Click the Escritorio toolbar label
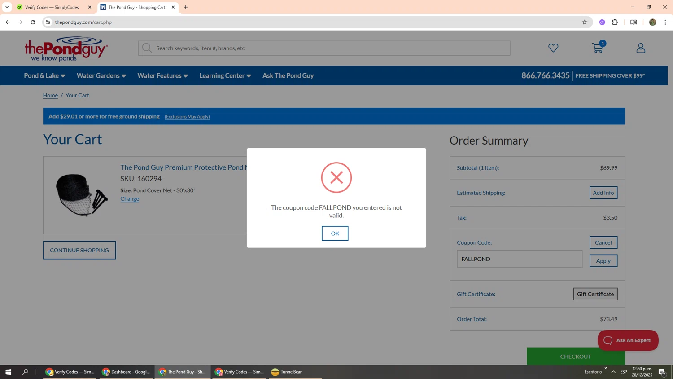This screenshot has height=379, width=673. (593, 372)
